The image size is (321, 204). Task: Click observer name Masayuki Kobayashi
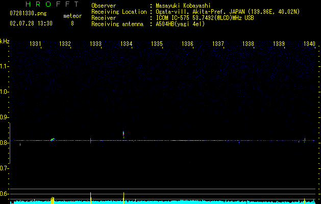pyautogui.click(x=183, y=6)
